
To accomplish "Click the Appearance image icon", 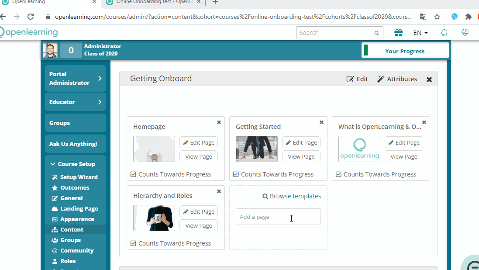I will pyautogui.click(x=55, y=219).
